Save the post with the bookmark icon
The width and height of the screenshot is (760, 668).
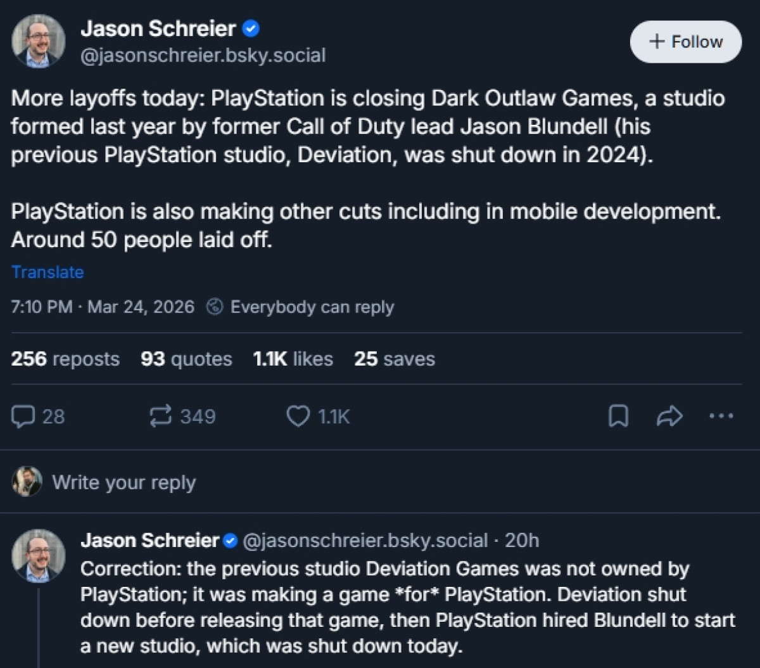tap(617, 416)
